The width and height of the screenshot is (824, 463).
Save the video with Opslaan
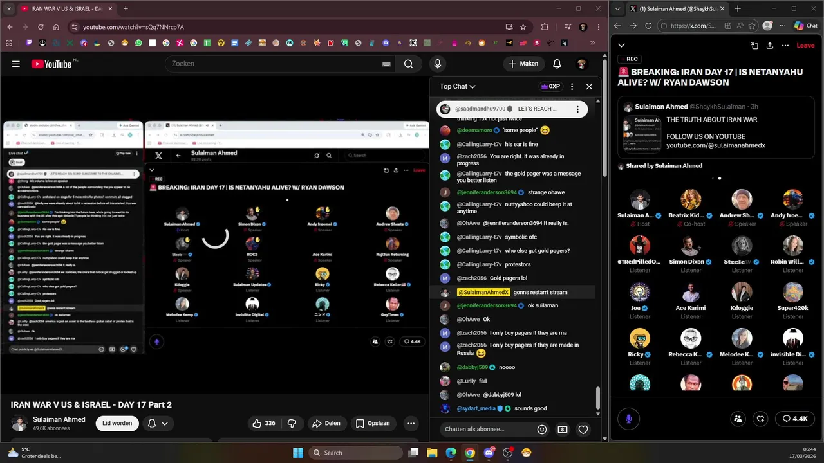click(373, 423)
